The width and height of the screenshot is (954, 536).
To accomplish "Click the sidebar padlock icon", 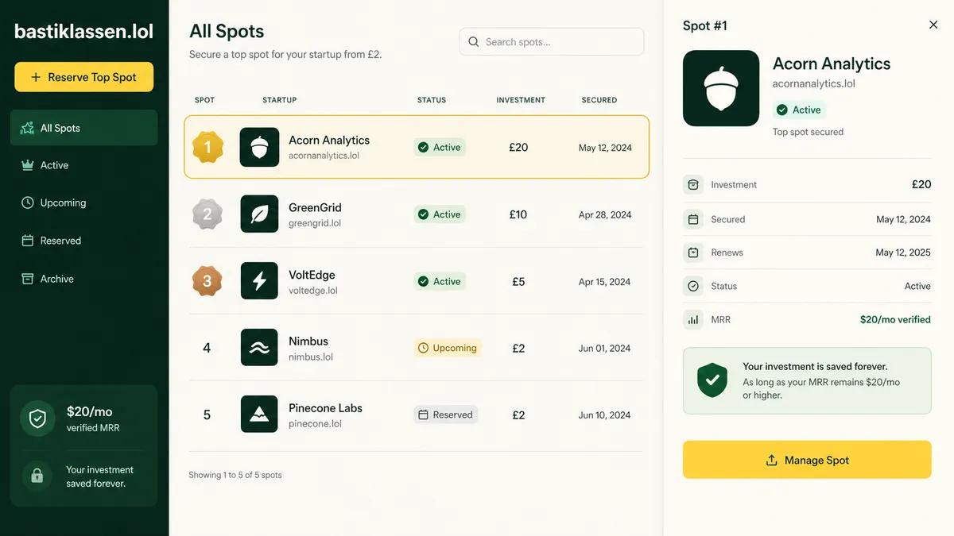I will pos(37,476).
